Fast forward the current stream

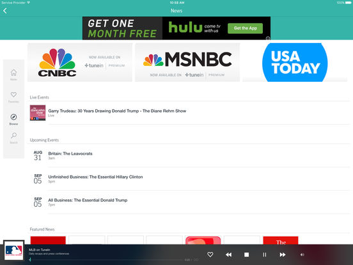point(283,254)
